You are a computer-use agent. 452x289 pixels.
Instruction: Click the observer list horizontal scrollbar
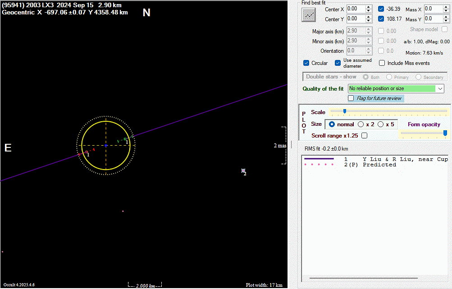(x=364, y=278)
